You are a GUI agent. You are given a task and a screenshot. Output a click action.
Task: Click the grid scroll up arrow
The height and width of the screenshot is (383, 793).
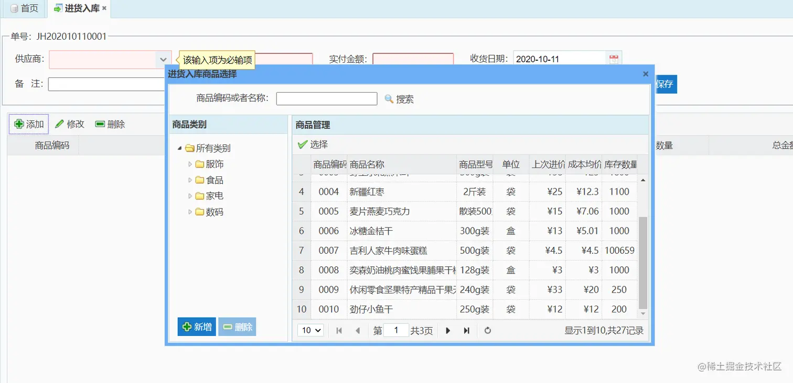tap(643, 179)
